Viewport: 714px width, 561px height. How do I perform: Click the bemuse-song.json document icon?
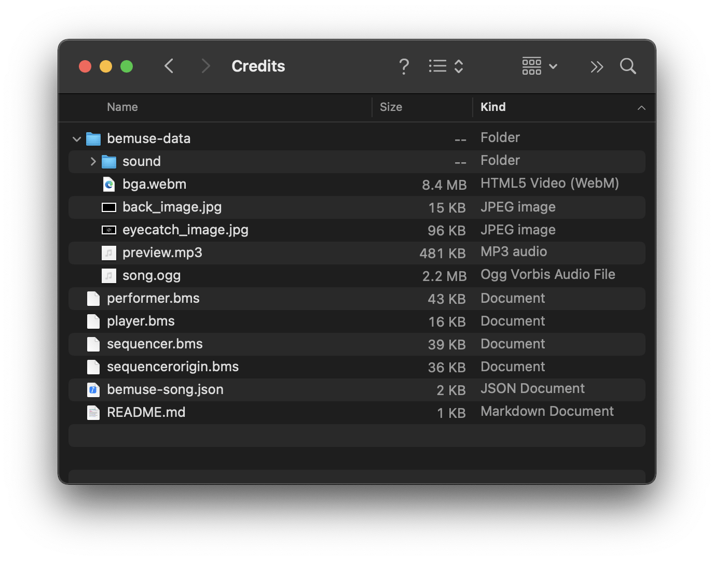coord(93,389)
